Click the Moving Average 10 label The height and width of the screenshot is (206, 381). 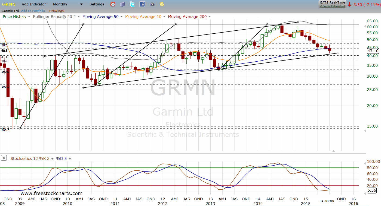click(x=143, y=17)
